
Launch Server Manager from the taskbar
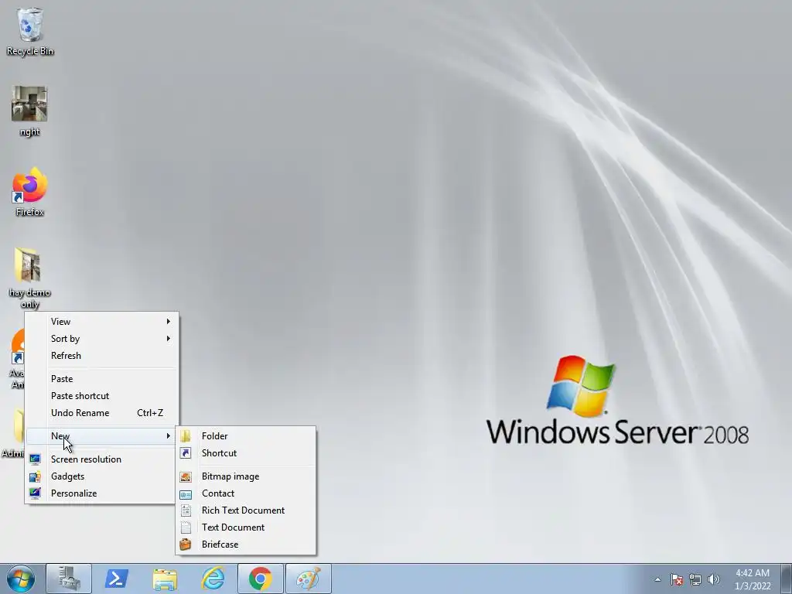(69, 579)
